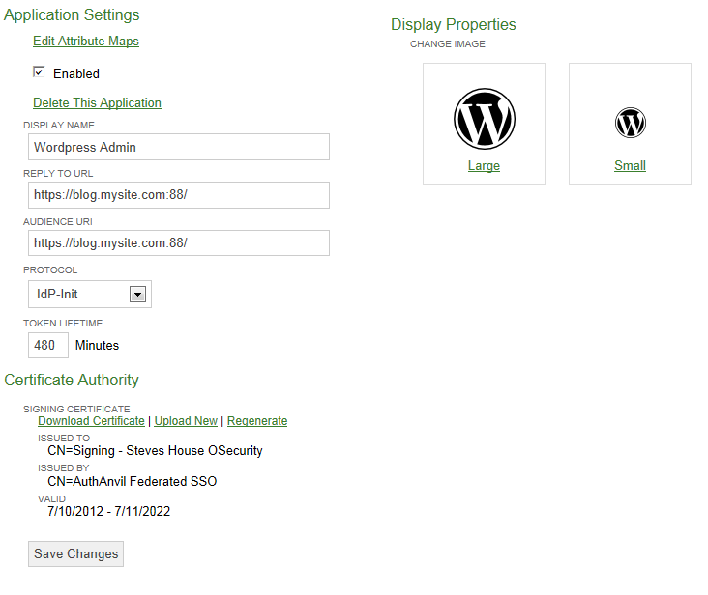Uncheck the Enabled checkbox
708x595 pixels.
[39, 71]
